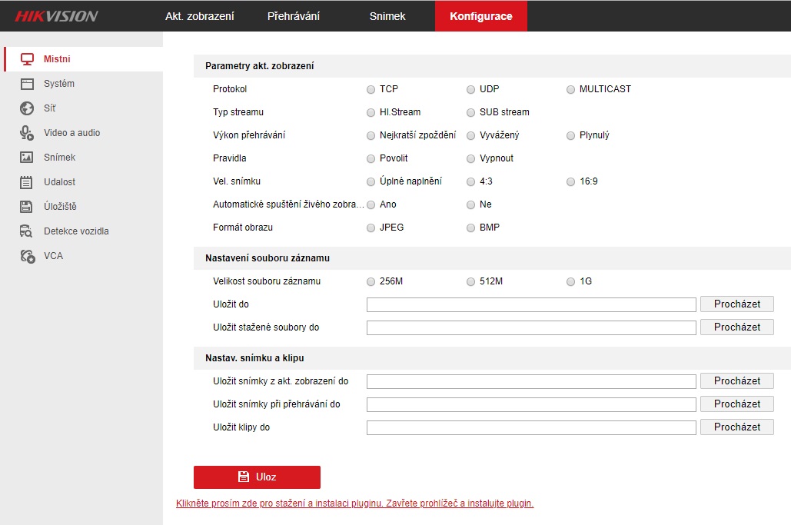Click Procházet next to Uložit klipy do
The image size is (791, 525).
click(x=736, y=427)
